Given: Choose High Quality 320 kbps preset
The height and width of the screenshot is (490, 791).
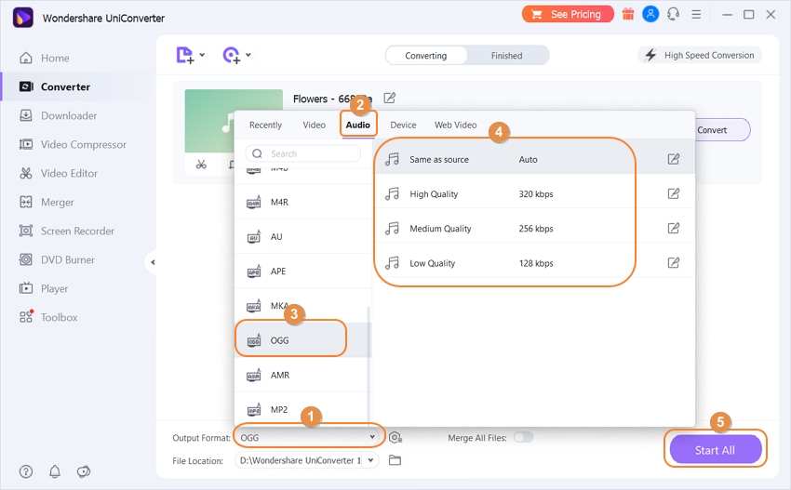Looking at the screenshot, I should (x=535, y=194).
